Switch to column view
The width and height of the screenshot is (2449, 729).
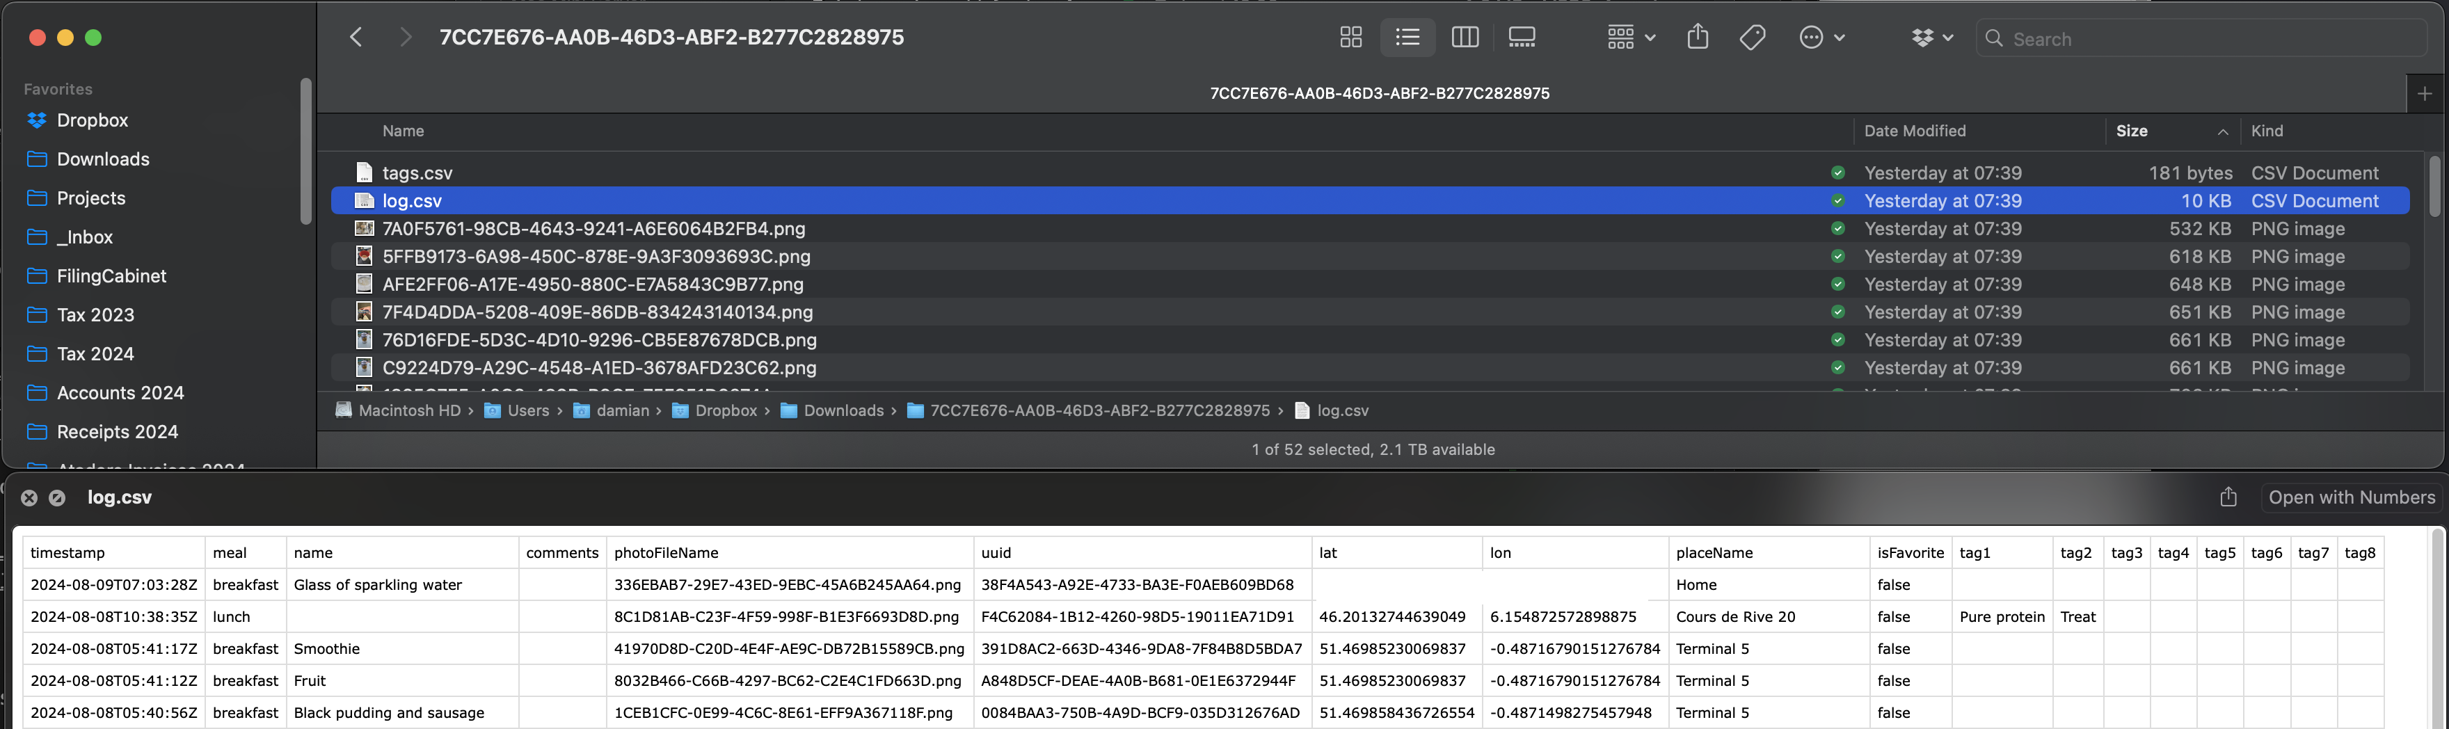1464,38
